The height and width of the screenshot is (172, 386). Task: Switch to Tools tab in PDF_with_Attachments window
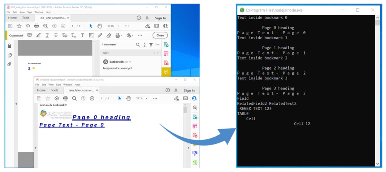tap(26, 18)
